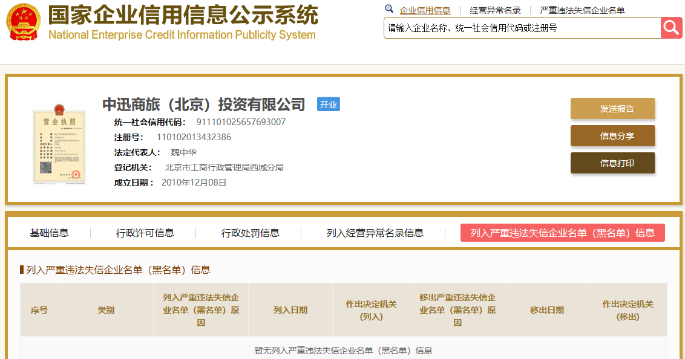The image size is (685, 359).
Task: Click the red search magnifier button
Action: 671,28
